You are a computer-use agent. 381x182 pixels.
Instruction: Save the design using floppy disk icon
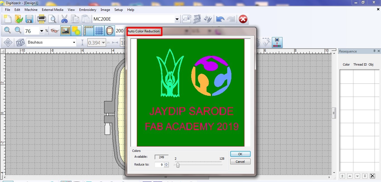(x=29, y=19)
